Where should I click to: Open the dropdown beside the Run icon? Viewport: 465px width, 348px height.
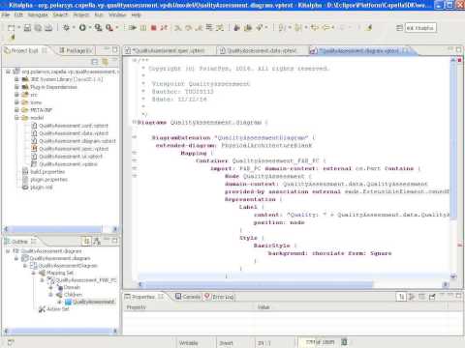point(90,28)
